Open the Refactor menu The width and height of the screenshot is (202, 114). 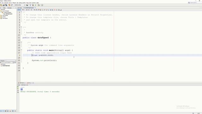15,3
